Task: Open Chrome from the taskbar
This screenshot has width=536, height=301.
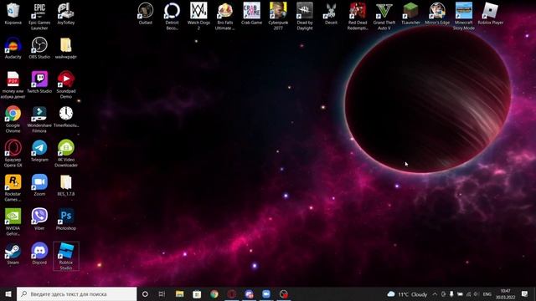Action: 214,293
